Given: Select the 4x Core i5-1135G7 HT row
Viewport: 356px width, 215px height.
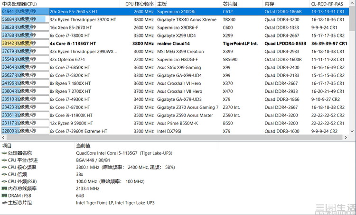Looking at the screenshot, I should [x=175, y=44].
